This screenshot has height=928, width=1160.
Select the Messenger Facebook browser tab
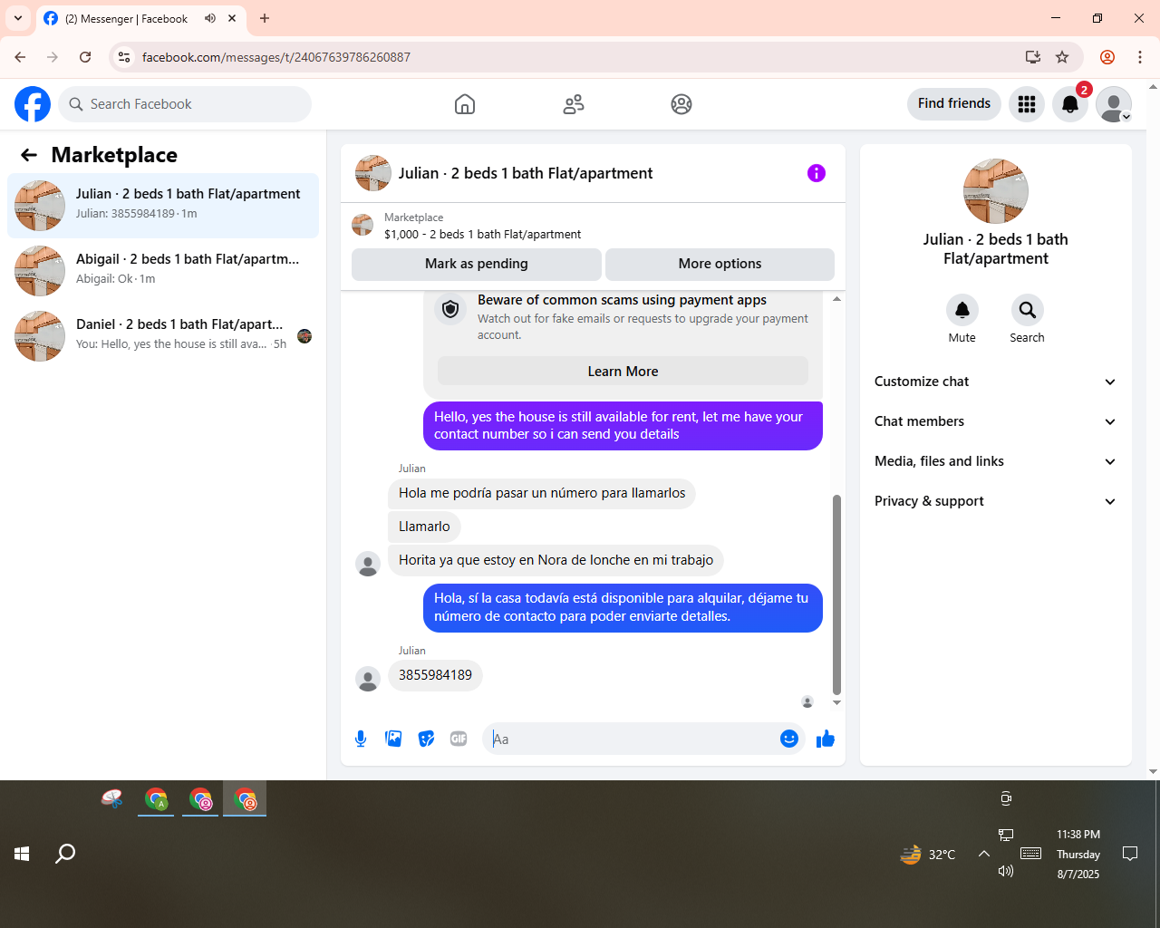(140, 18)
